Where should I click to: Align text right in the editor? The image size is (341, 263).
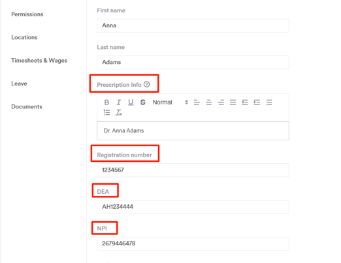tap(221, 102)
